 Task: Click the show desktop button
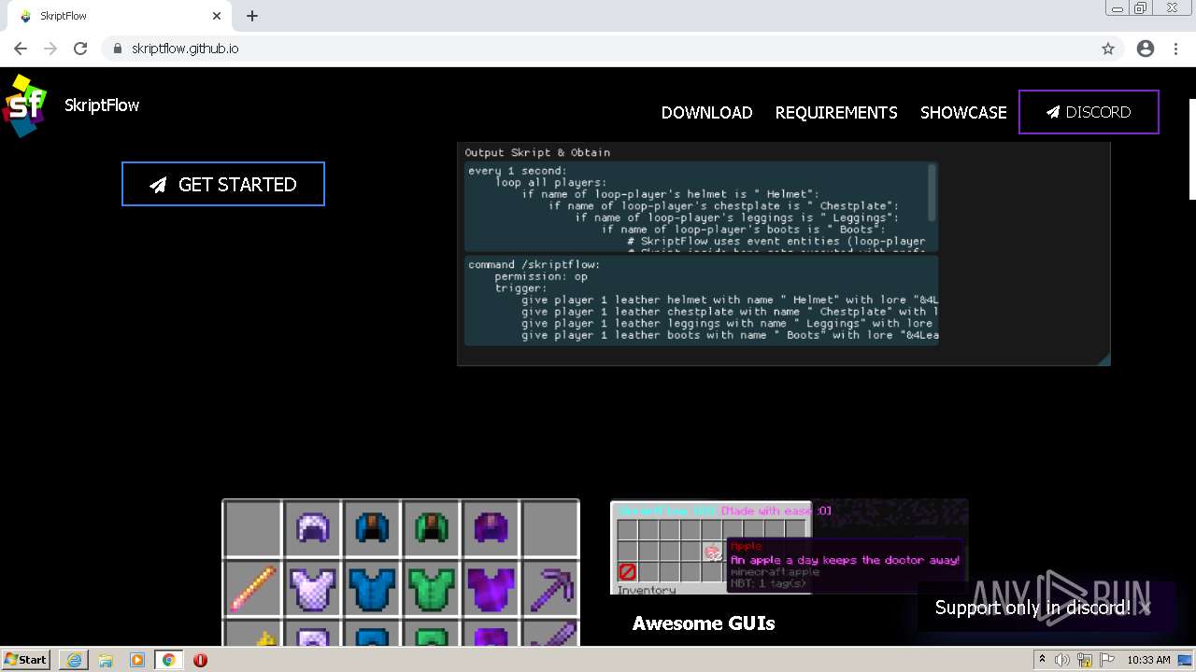tap(1187, 660)
